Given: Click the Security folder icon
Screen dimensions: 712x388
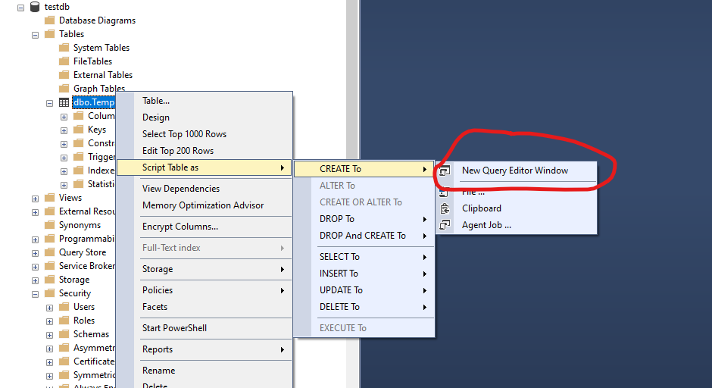Looking at the screenshot, I should pos(49,293).
